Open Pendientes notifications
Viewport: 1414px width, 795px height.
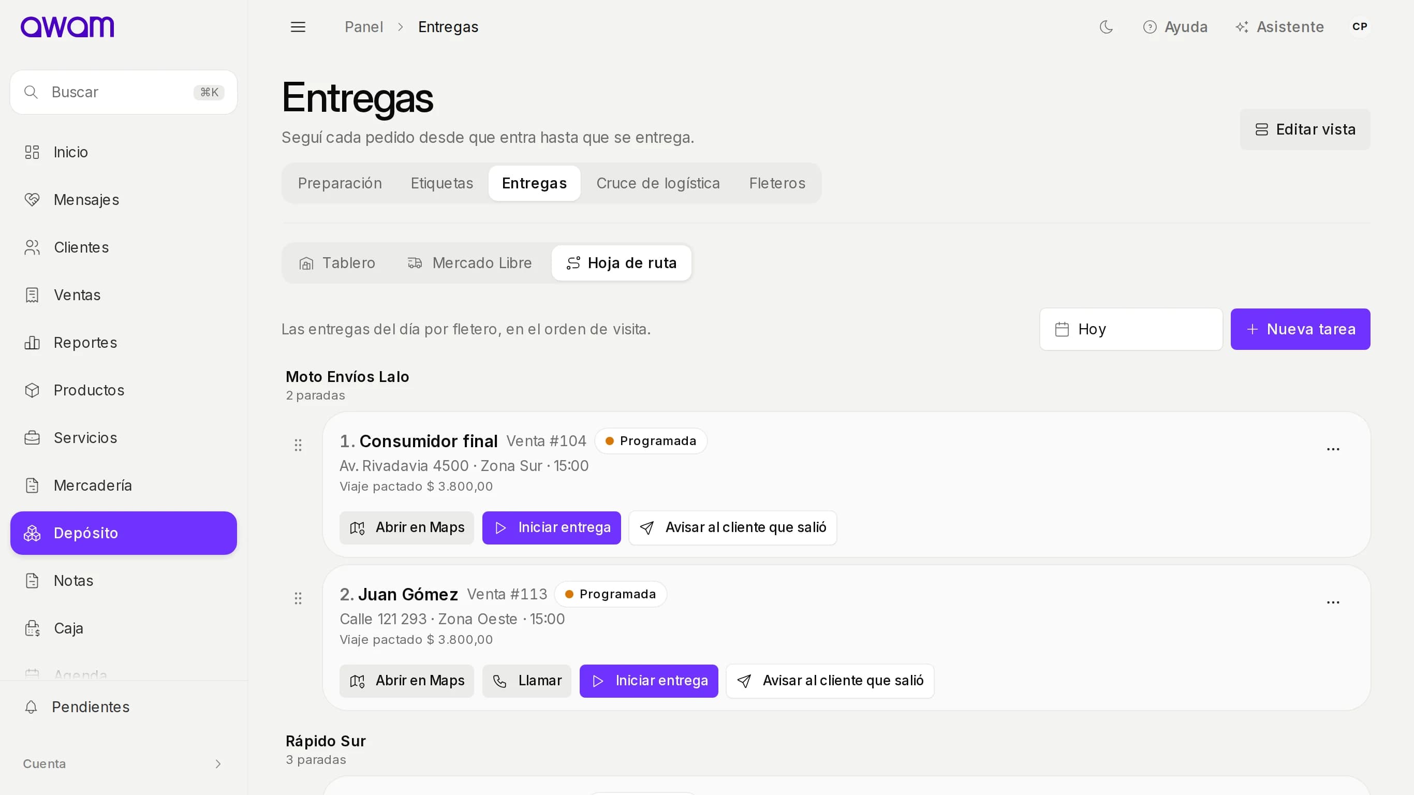[124, 707]
